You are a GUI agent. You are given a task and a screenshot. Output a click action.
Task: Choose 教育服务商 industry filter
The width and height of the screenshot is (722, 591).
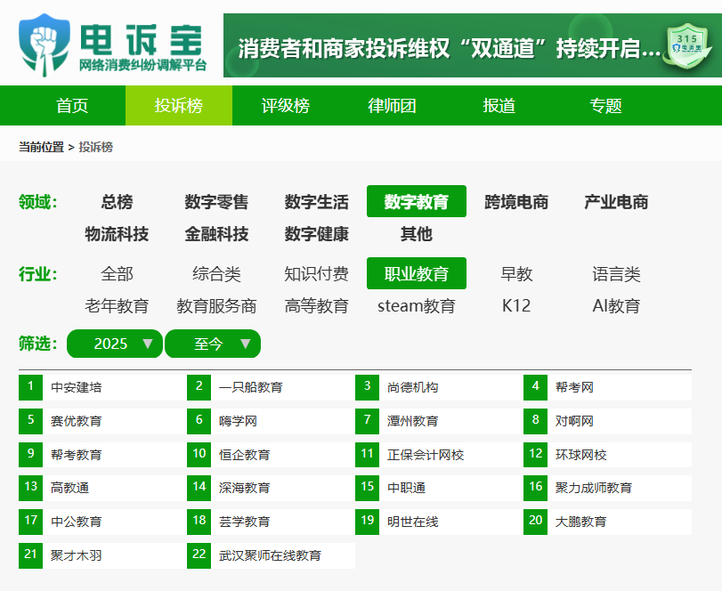[216, 305]
